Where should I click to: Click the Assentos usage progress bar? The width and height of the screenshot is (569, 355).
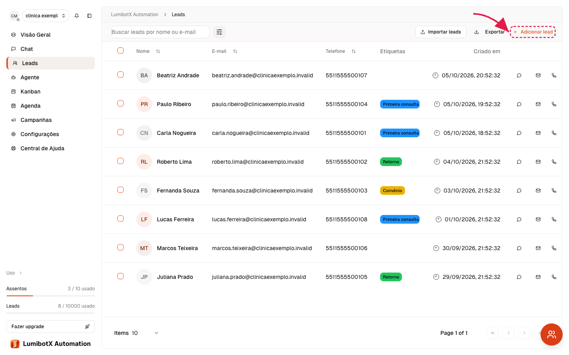[x=51, y=295]
